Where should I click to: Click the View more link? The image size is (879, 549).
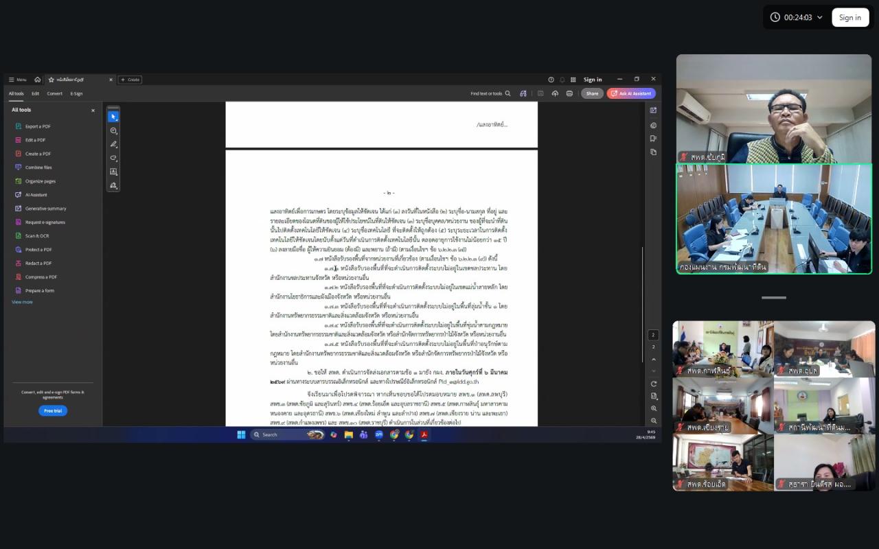tap(22, 302)
